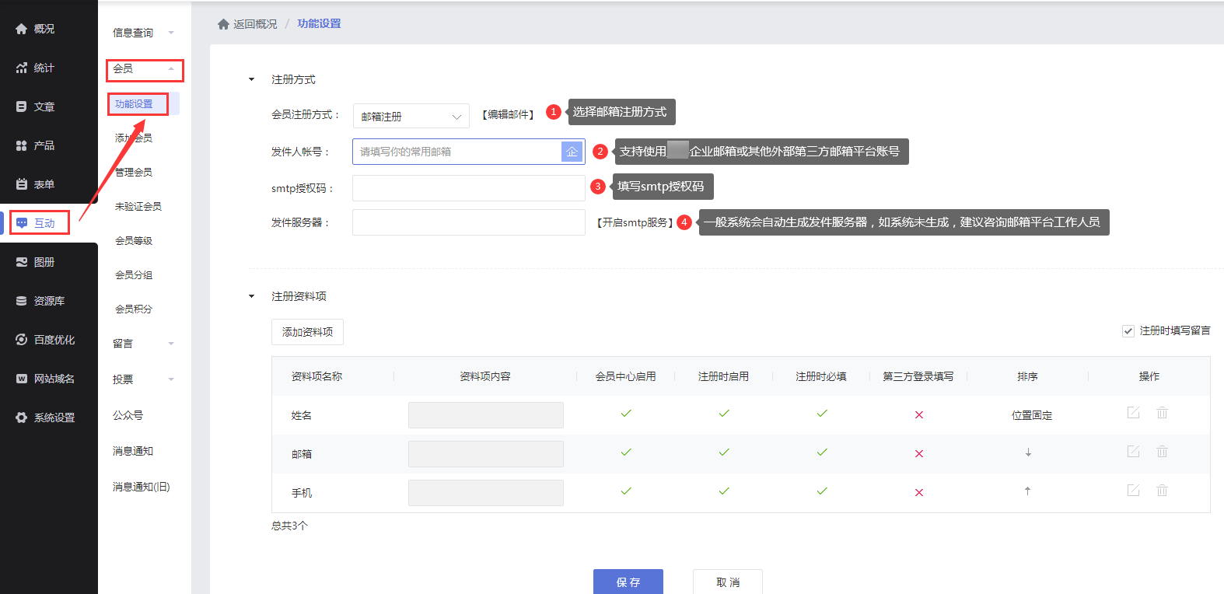Click 姓名 资料项内容 field

click(486, 415)
